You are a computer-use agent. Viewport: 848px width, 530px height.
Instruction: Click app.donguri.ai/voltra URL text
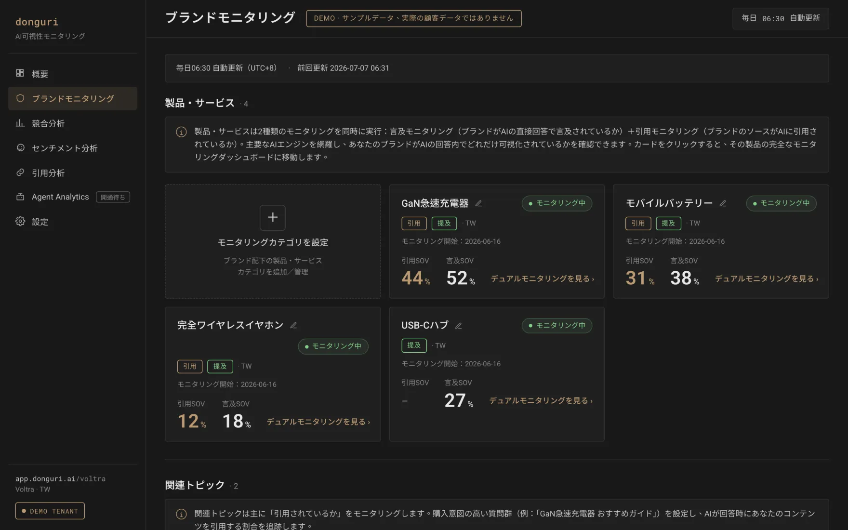pos(60,478)
